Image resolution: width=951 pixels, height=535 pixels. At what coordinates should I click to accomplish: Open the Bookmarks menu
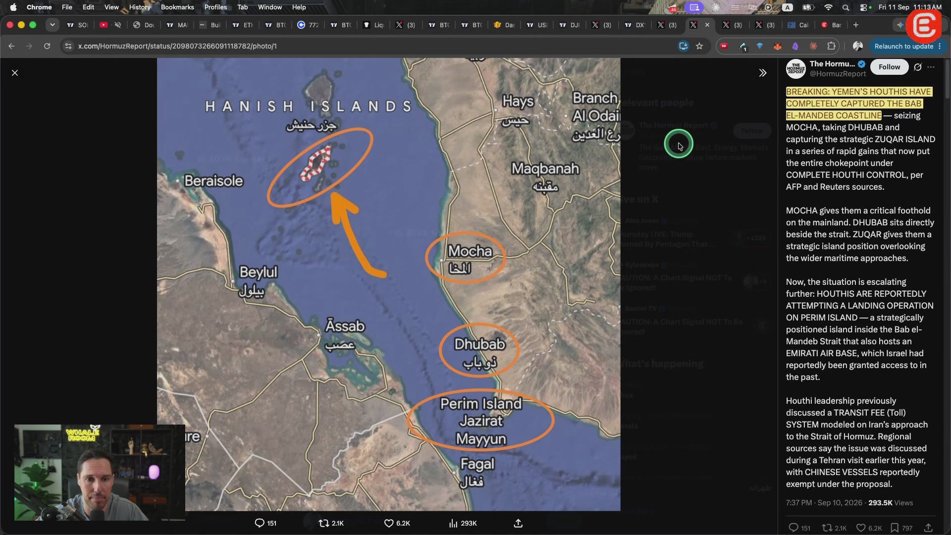[x=177, y=7]
